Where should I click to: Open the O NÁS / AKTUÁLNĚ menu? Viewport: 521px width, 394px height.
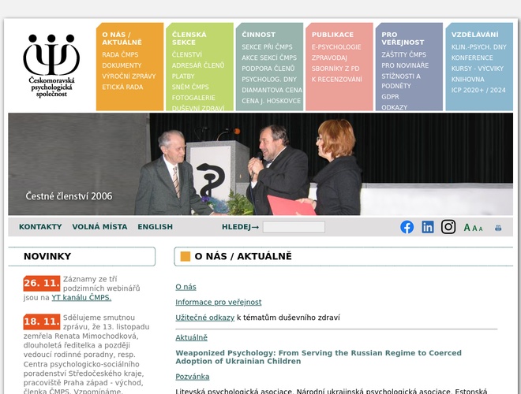(122, 39)
